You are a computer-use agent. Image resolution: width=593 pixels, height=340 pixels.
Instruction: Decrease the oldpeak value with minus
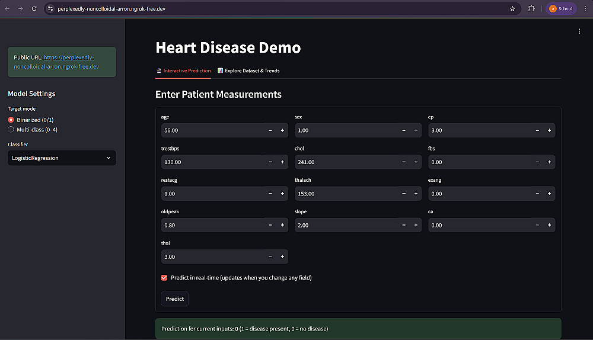pyautogui.click(x=270, y=225)
